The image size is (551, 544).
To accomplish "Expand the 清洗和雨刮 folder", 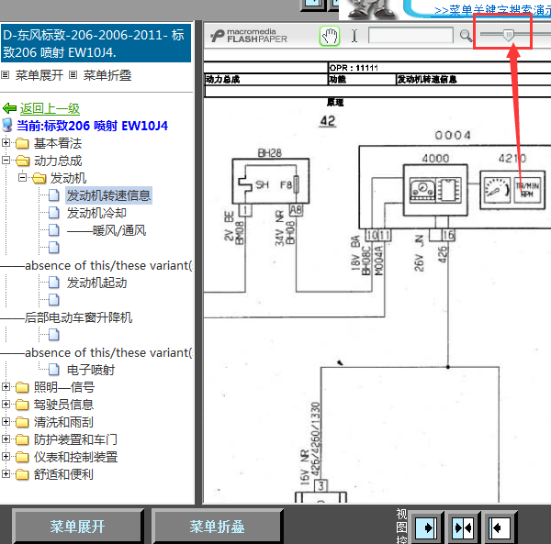I will coord(6,421).
